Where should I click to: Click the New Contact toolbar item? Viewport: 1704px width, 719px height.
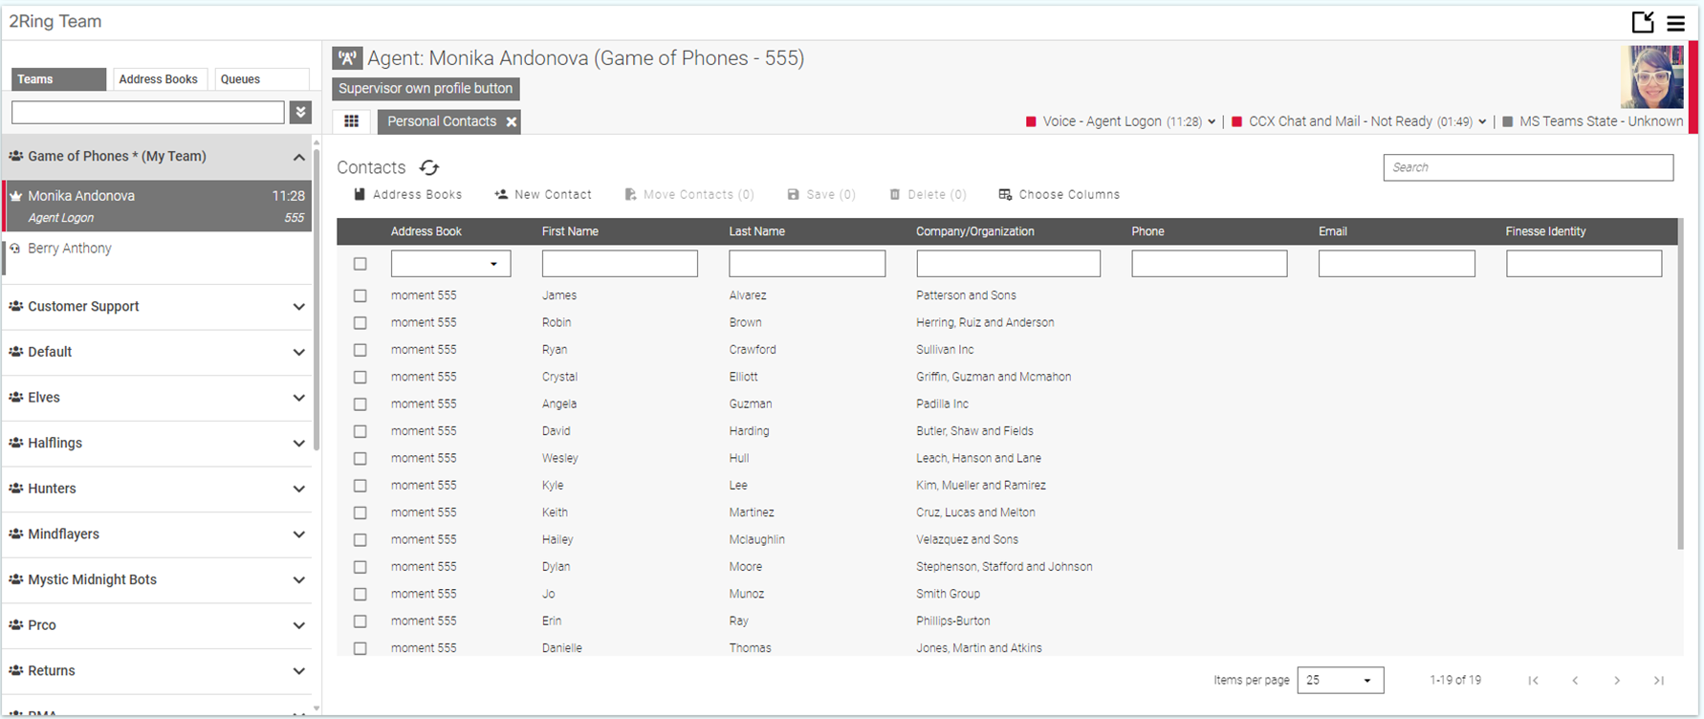coord(543,194)
